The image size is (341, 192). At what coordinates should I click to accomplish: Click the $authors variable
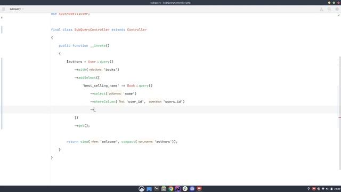coord(74,62)
